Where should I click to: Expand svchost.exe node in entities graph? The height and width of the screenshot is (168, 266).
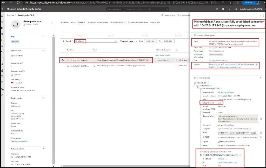point(211,86)
